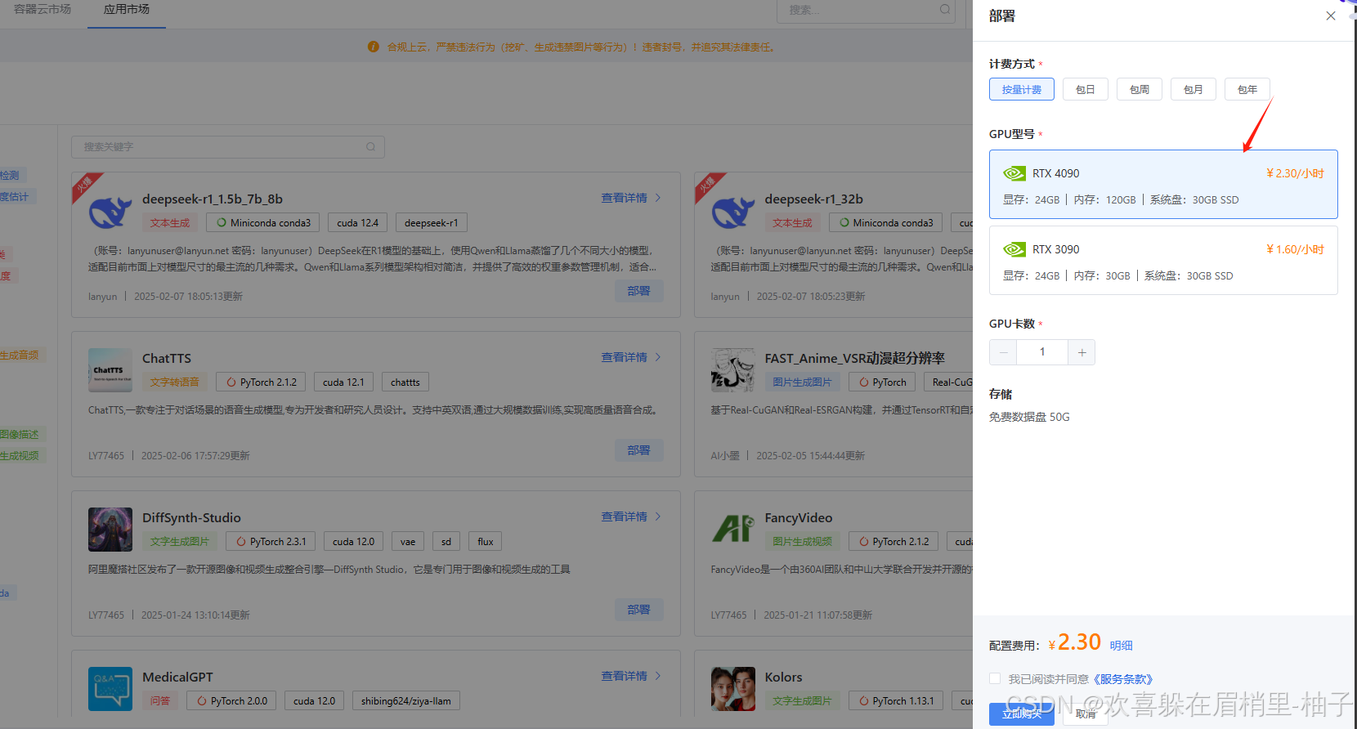This screenshot has width=1357, height=729.
Task: Open the 明细 cost details link
Action: pos(1122,646)
